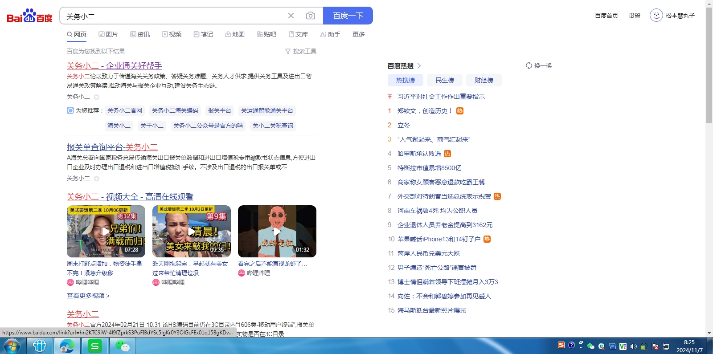Viewport: 713px width, 354px height.
Task: Click suggestion 关务小二海关编码
Action: click(x=175, y=110)
